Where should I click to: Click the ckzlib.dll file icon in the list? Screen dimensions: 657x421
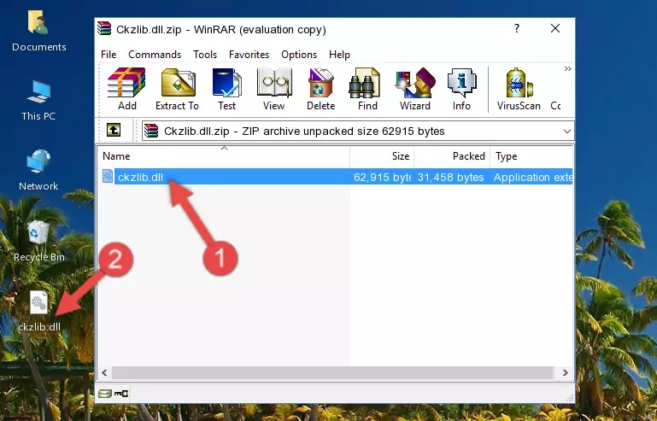[108, 177]
